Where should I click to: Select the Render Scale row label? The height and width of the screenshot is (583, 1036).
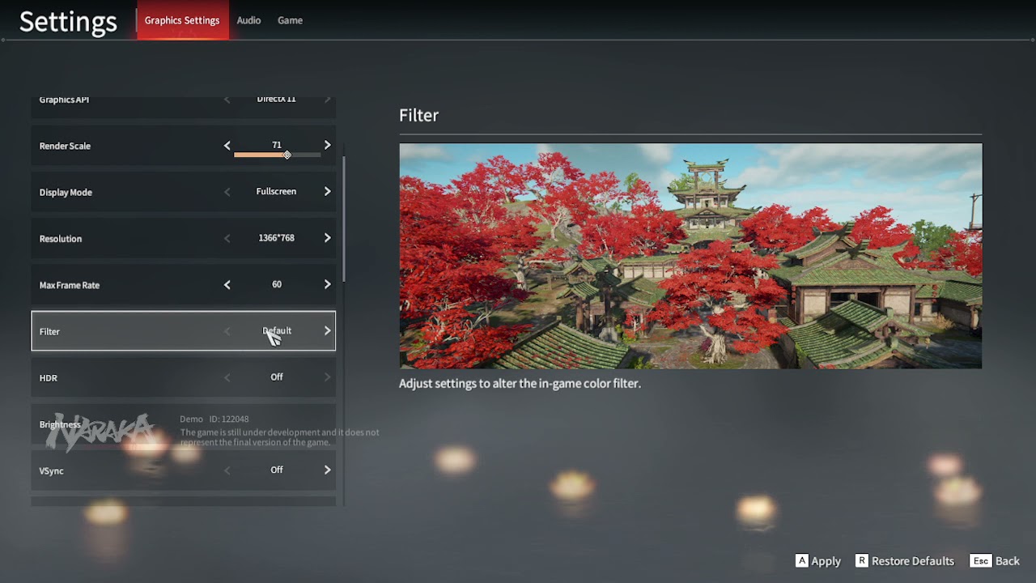pyautogui.click(x=65, y=146)
